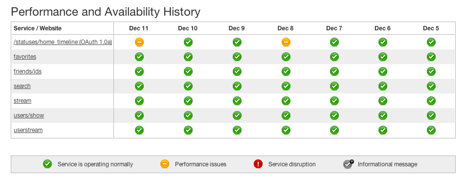The width and height of the screenshot is (465, 179).
Task: Click home_timeline status icon for Dec 10
Action: [188, 42]
